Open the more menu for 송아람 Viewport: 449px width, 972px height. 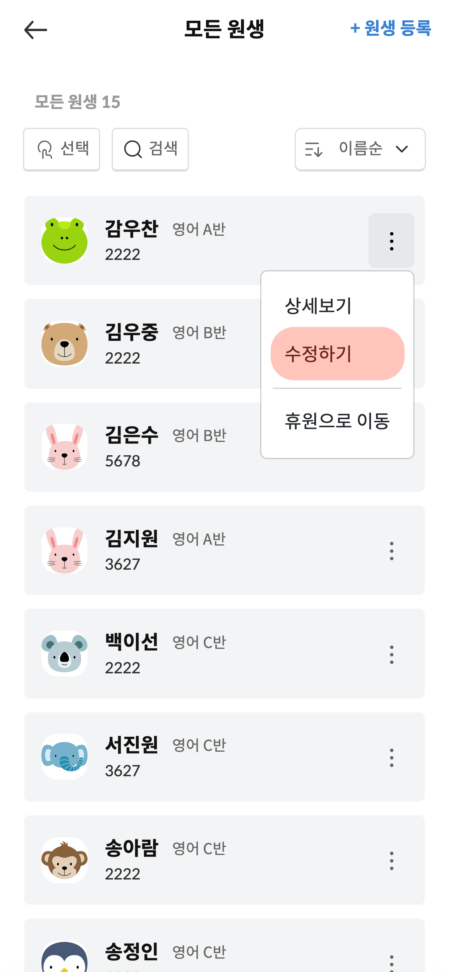(x=391, y=861)
